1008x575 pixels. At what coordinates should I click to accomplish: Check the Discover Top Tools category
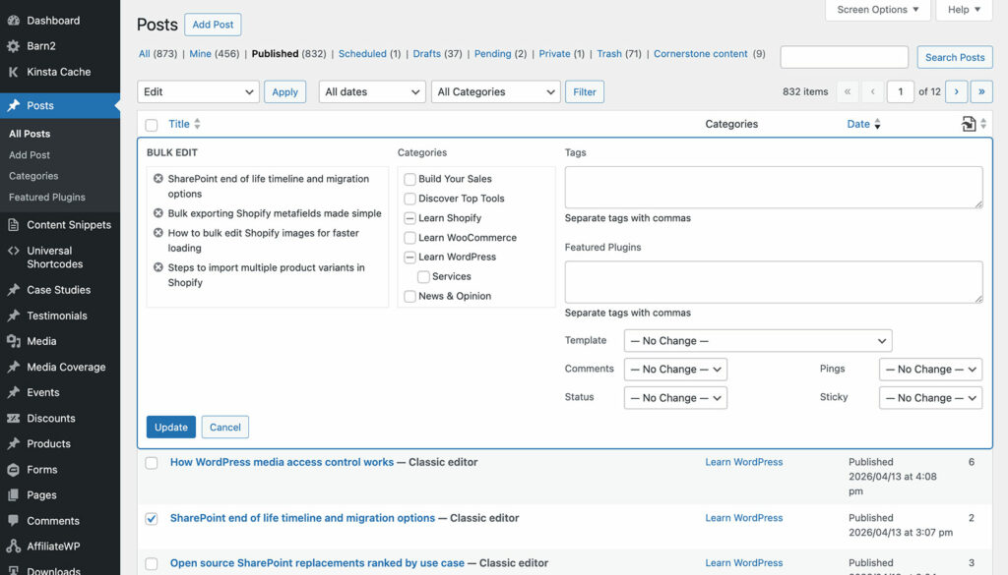click(409, 199)
